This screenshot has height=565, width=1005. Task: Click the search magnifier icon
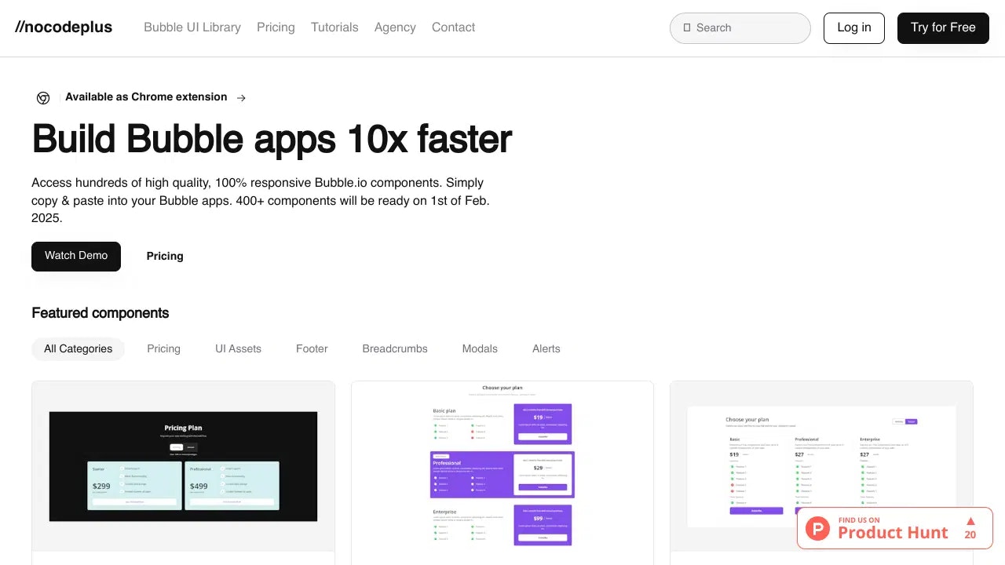click(687, 27)
